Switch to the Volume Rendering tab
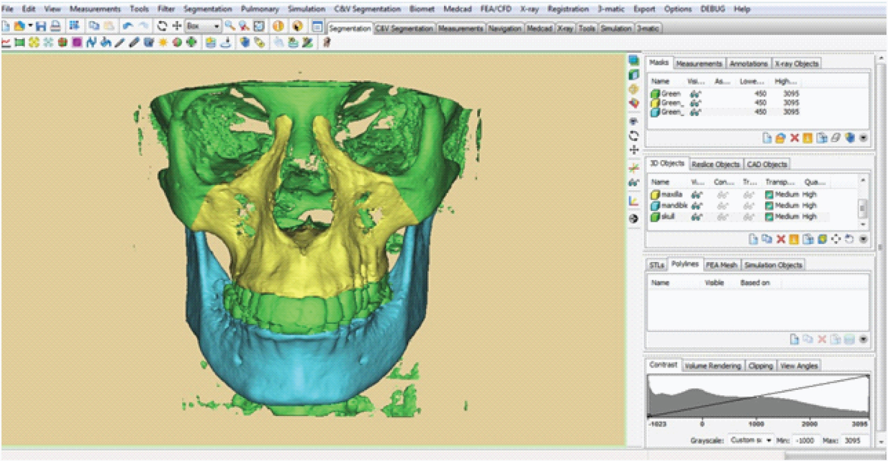The height and width of the screenshot is (461, 888). click(712, 366)
